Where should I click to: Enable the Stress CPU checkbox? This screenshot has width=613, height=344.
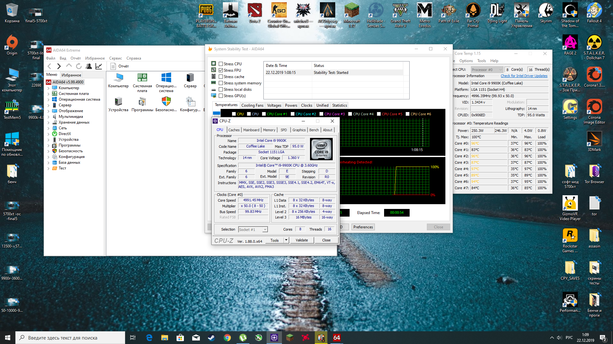point(221,64)
